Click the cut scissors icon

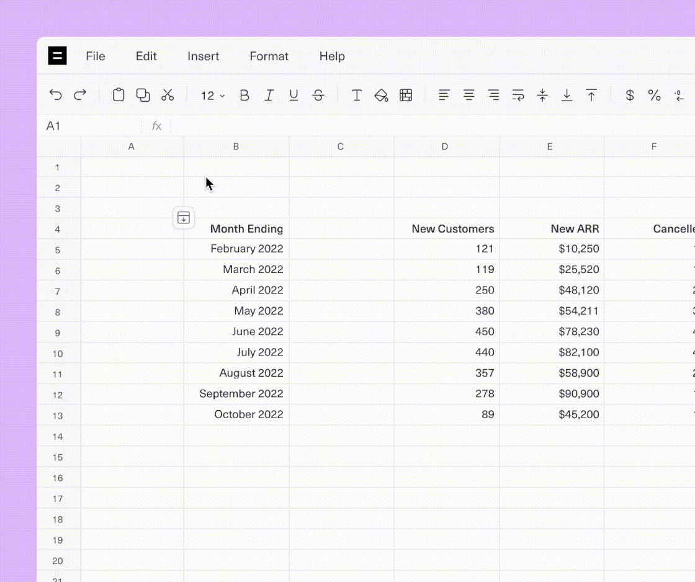pos(168,95)
